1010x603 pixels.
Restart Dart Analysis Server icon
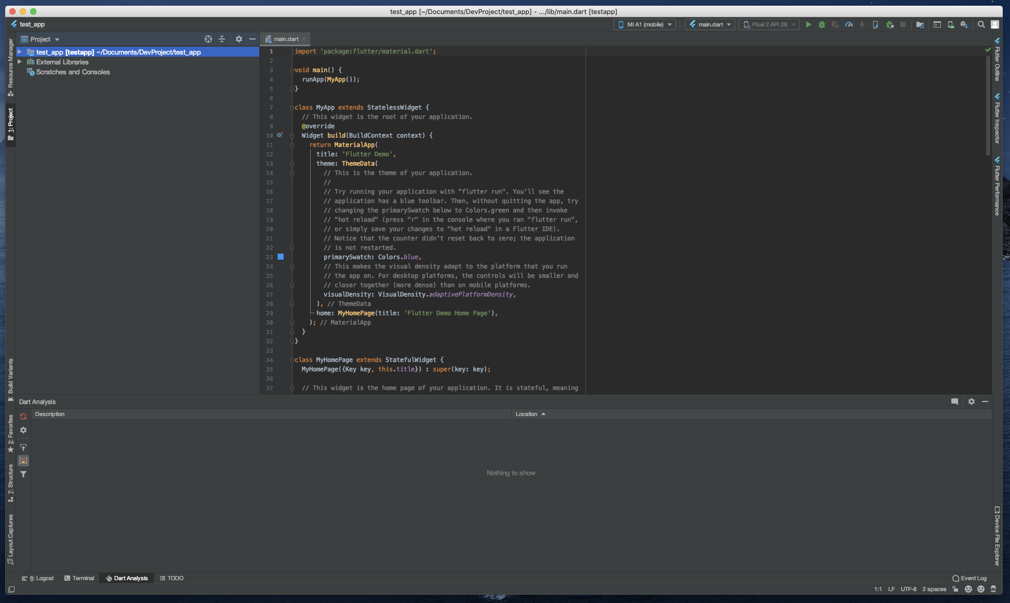[23, 417]
